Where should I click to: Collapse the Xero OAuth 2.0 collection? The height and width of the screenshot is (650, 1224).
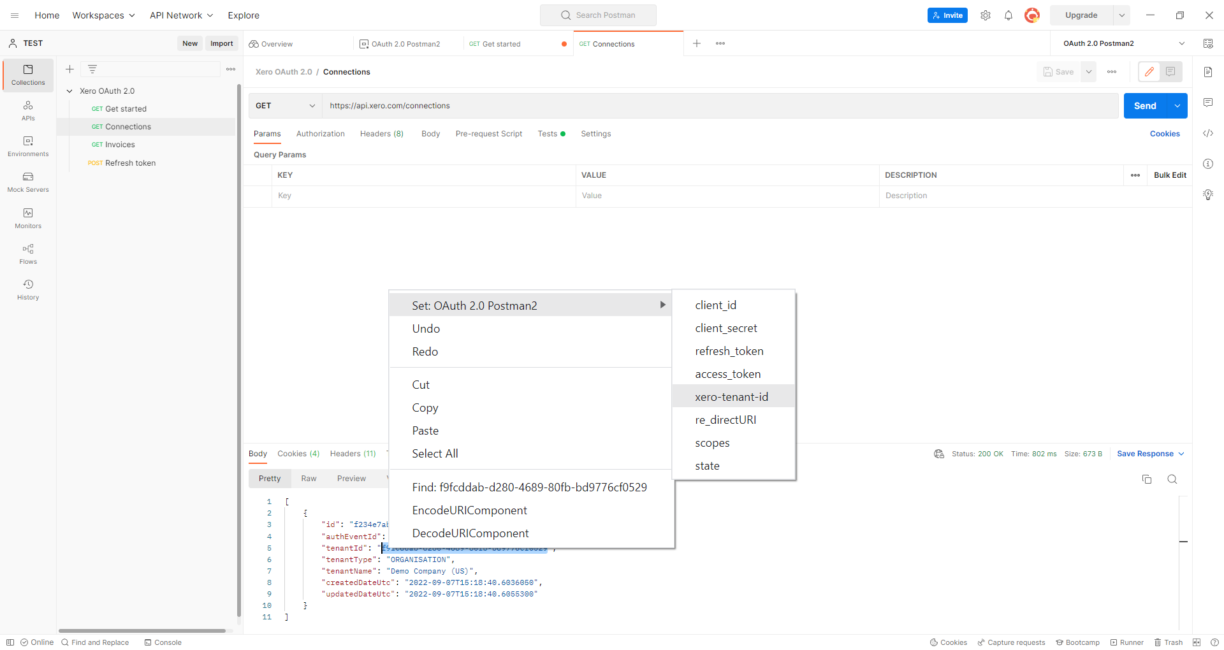pyautogui.click(x=70, y=90)
